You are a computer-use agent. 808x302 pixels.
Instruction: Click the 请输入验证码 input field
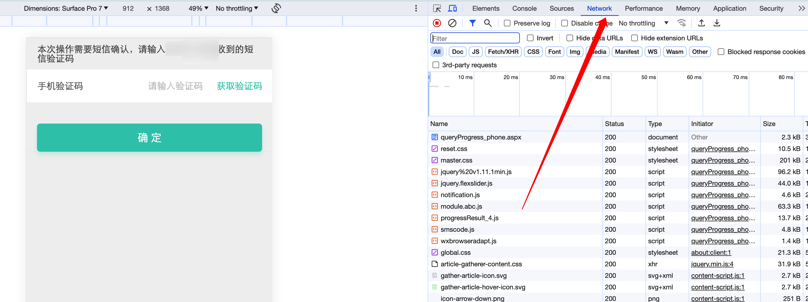click(175, 86)
